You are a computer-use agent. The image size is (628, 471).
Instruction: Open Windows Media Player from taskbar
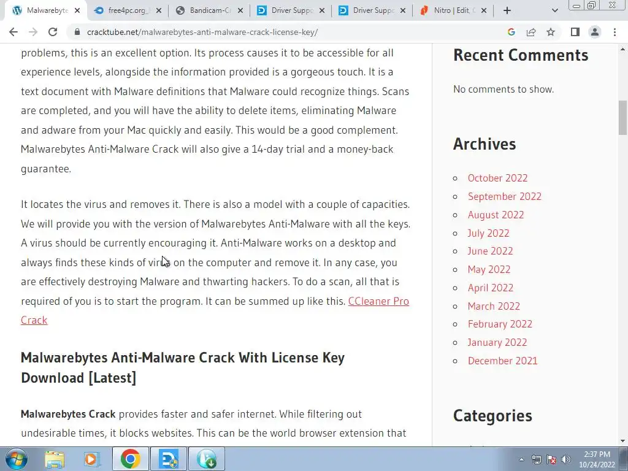pyautogui.click(x=92, y=459)
